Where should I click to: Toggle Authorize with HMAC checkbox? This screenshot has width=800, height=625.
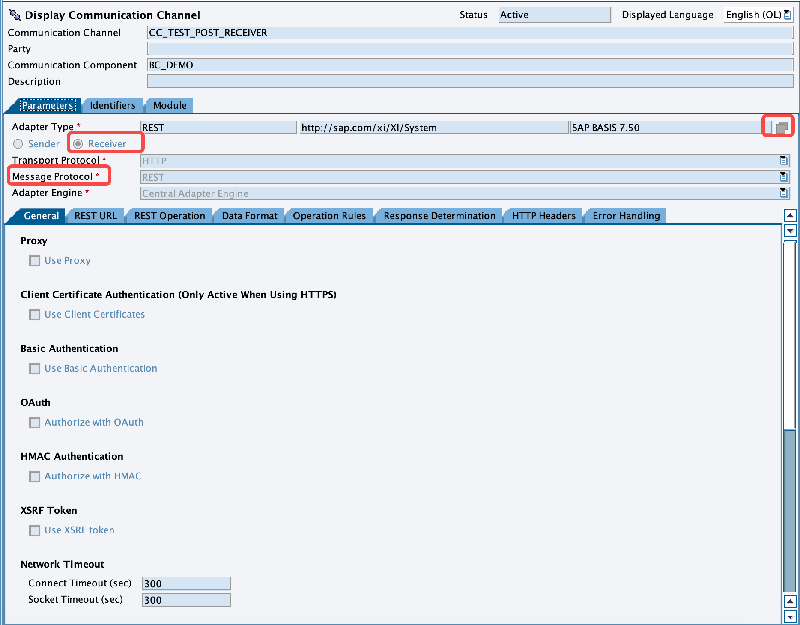pyautogui.click(x=35, y=476)
